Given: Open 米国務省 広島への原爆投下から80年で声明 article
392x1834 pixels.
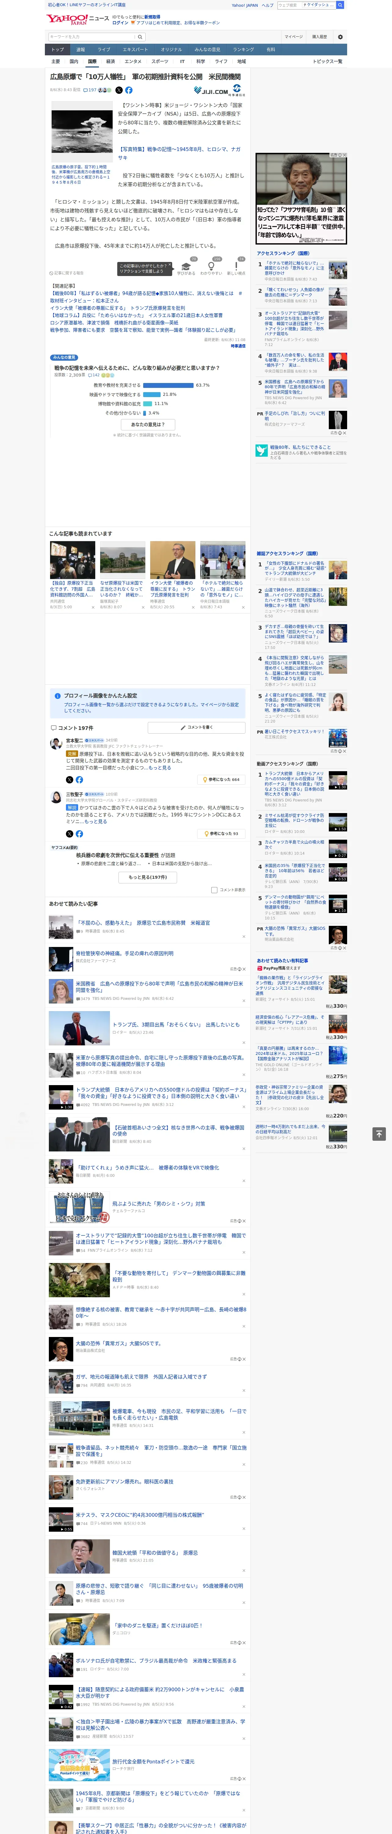Looking at the screenshot, I should pyautogui.click(x=159, y=987).
